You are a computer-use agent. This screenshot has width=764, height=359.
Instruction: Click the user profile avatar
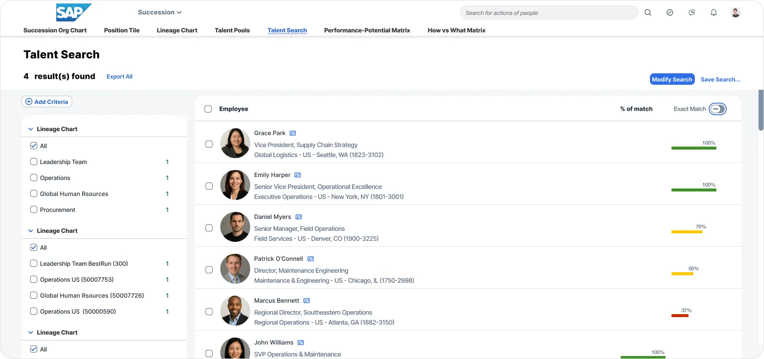click(x=735, y=12)
